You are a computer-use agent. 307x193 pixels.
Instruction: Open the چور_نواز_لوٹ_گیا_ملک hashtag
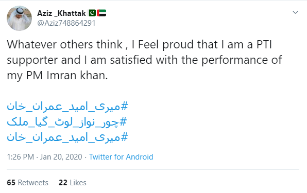pyautogui.click(x=67, y=122)
